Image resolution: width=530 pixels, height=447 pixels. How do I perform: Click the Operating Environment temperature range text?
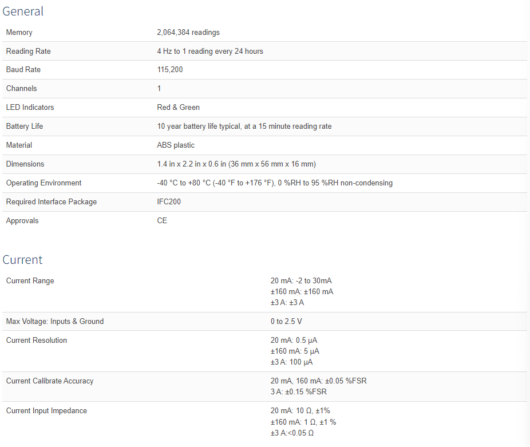275,183
